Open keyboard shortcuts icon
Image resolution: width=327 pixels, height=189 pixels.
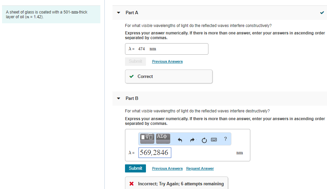coord(214,140)
